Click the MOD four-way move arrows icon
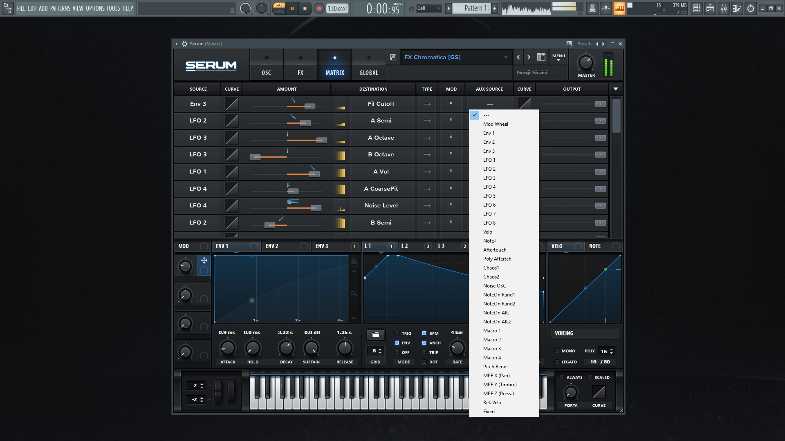 click(x=204, y=260)
